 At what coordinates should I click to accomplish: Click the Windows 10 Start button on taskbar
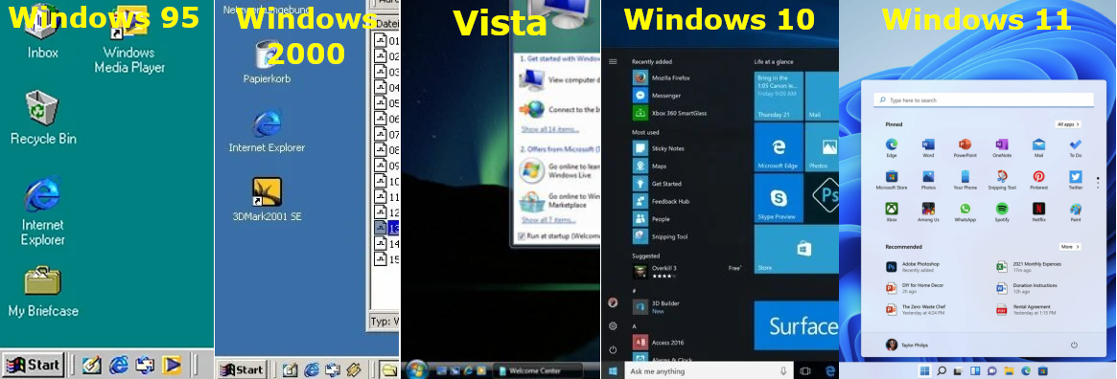pos(613,371)
